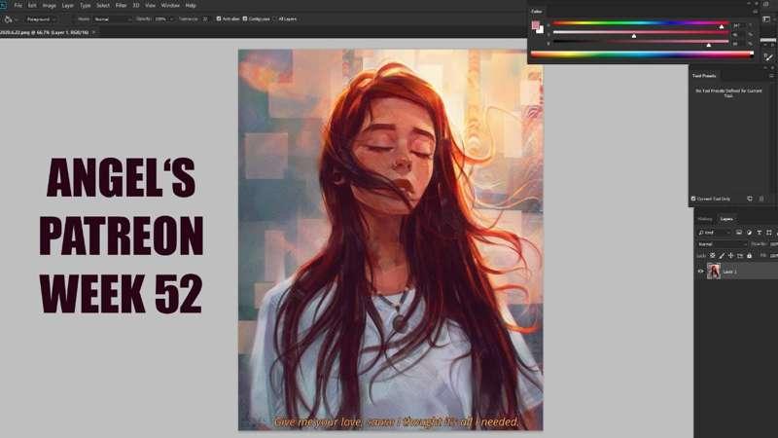Open the blend Mode dropdown in options bar

click(x=113, y=19)
